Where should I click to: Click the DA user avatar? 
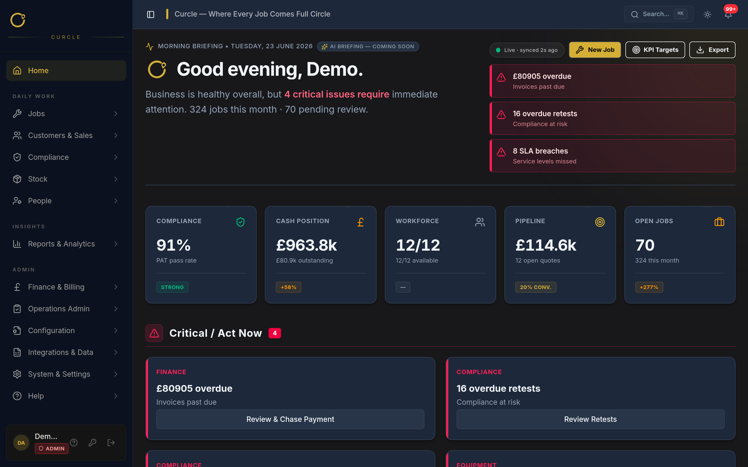pos(21,443)
